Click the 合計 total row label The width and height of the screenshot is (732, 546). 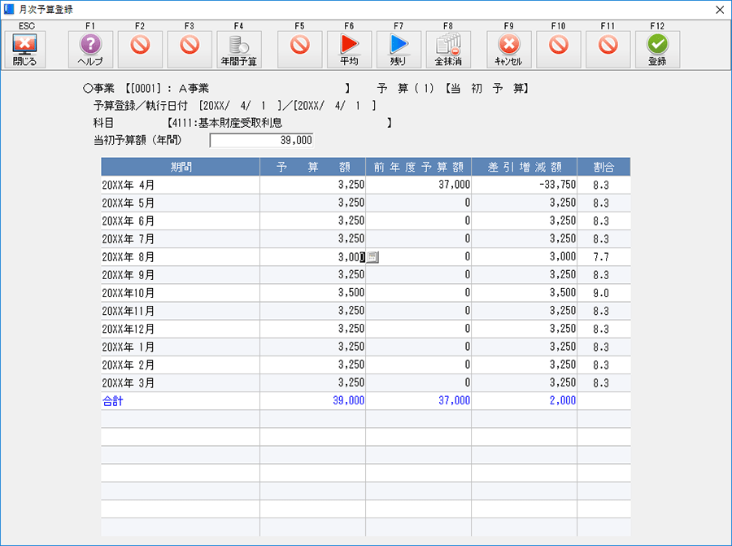point(112,400)
